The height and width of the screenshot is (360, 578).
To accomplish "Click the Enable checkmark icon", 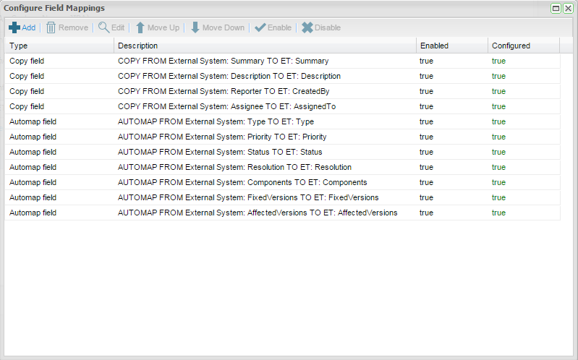I will pyautogui.click(x=260, y=27).
